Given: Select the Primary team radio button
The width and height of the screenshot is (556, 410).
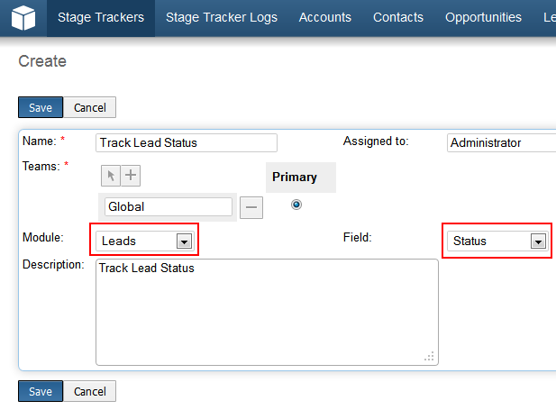Looking at the screenshot, I should click(x=296, y=205).
